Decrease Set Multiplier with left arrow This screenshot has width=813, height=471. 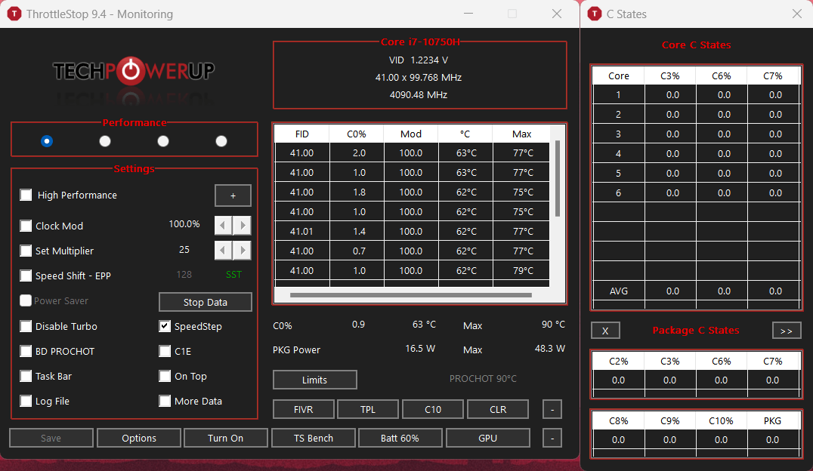[x=224, y=251]
